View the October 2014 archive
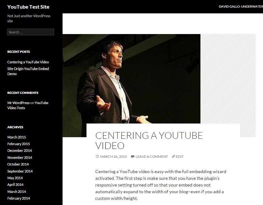263x205 pixels. point(18,164)
